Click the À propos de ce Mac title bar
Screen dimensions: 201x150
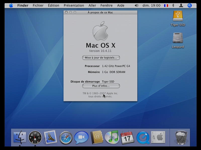100,12
